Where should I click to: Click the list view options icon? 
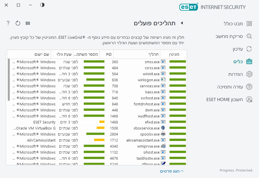[x=28, y=23]
